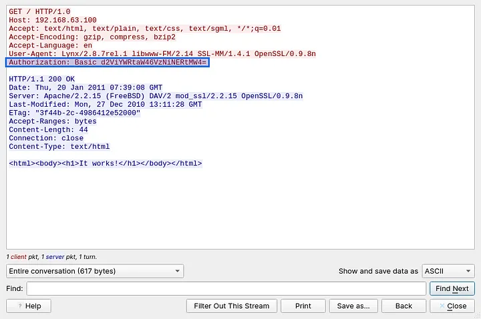Click the Connection: close line
The height and width of the screenshot is (319, 481).
click(46, 138)
